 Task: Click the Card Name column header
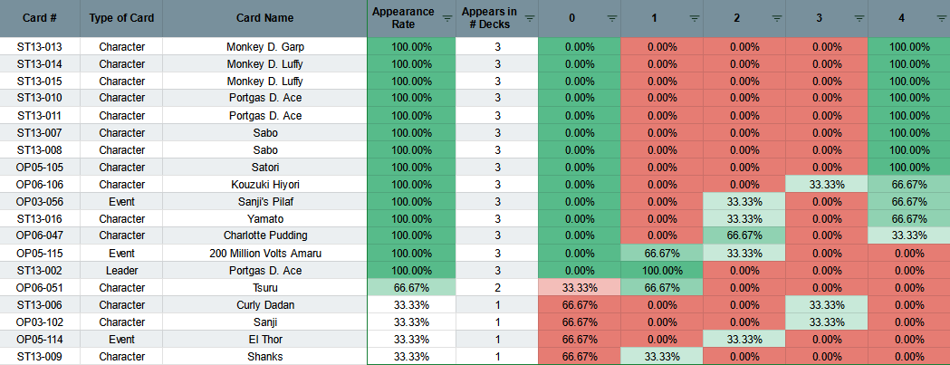[264, 18]
